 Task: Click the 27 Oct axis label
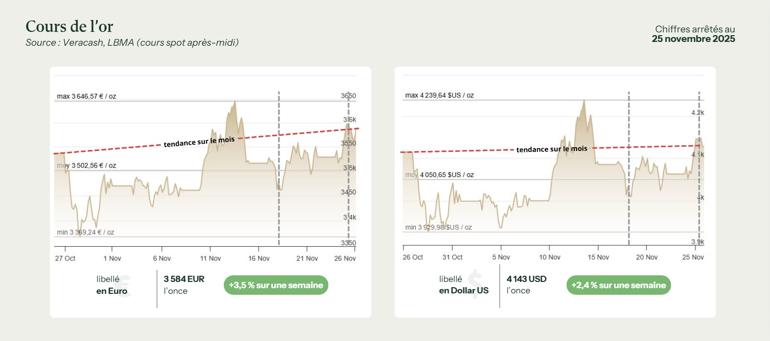click(65, 258)
